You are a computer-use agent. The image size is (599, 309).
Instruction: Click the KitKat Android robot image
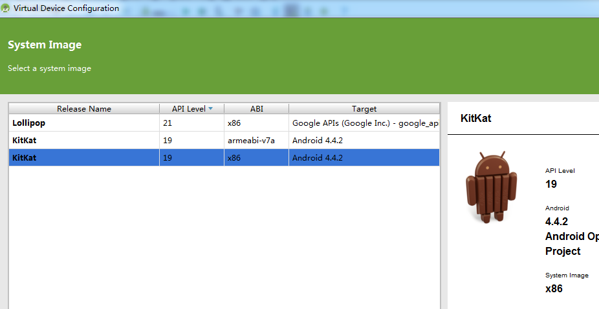pyautogui.click(x=491, y=186)
